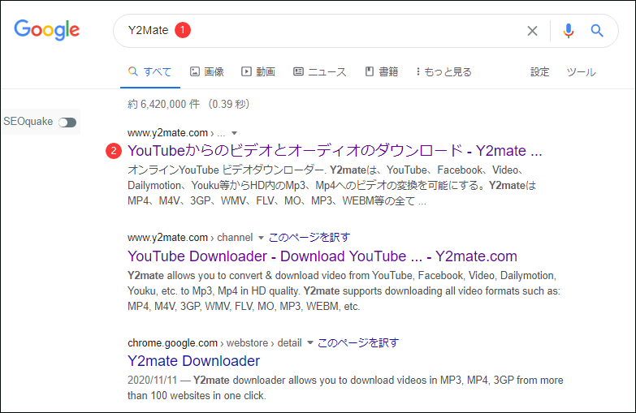Open the Y2mate Downloader result link

pos(193,361)
